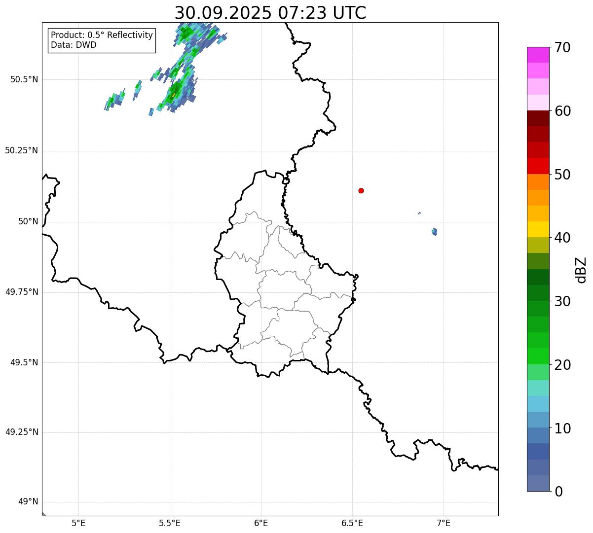Click the 50.25°N latitude label
Viewport: 593px width, 533px height.
(x=22, y=150)
